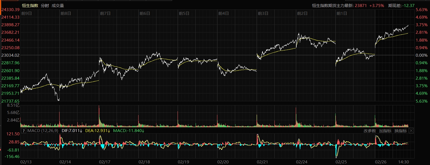Click the 02/25 date on the time axis

click(x=341, y=162)
